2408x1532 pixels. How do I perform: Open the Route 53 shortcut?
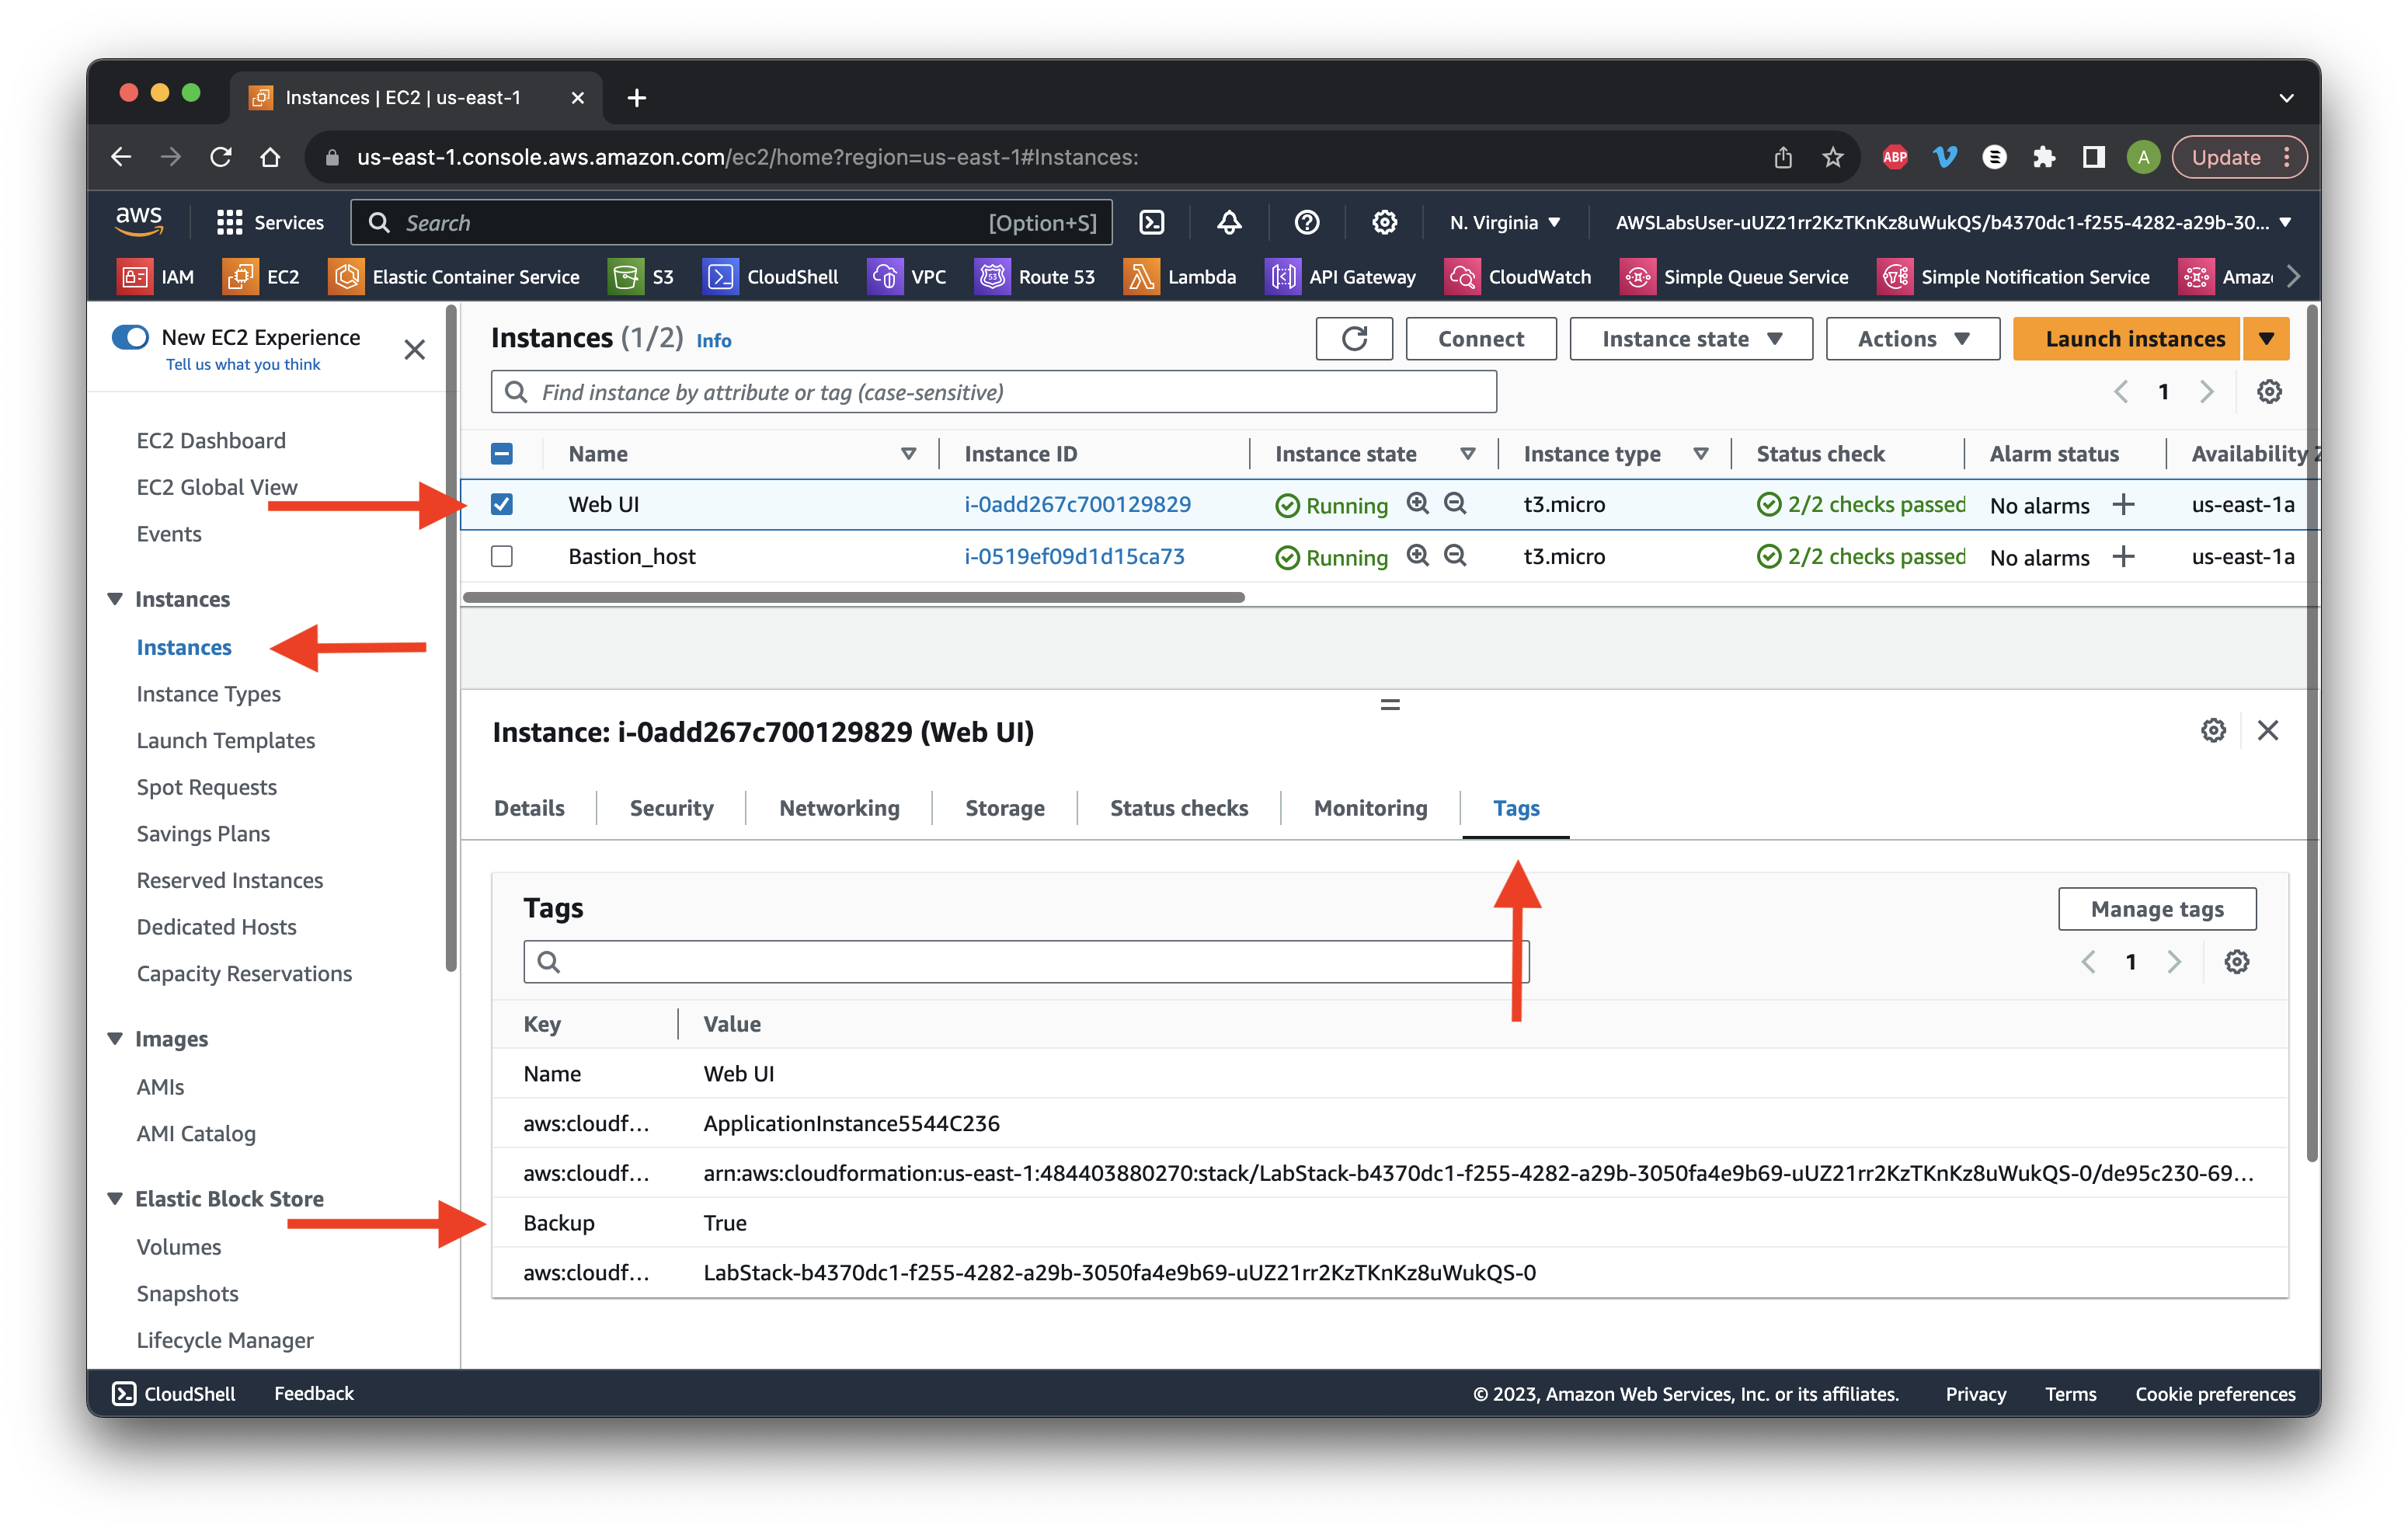pos(1035,277)
